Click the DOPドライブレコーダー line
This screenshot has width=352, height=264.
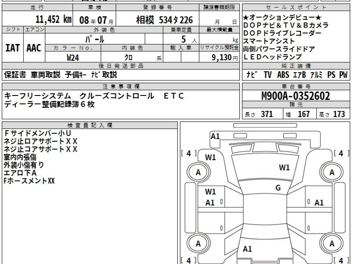pyautogui.click(x=282, y=33)
